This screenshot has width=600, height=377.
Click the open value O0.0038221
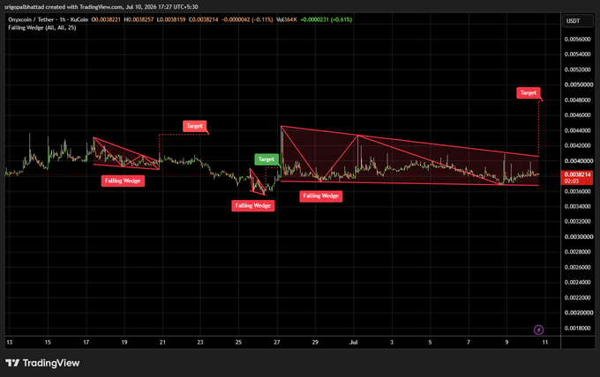pyautogui.click(x=106, y=19)
